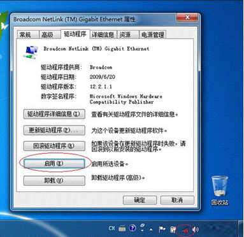Open the 电源管理 tab
Screen dimensions: 244x237
click(152, 34)
